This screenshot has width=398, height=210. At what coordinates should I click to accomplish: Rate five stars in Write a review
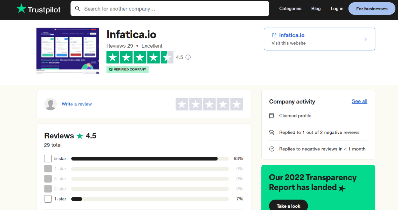(236, 104)
